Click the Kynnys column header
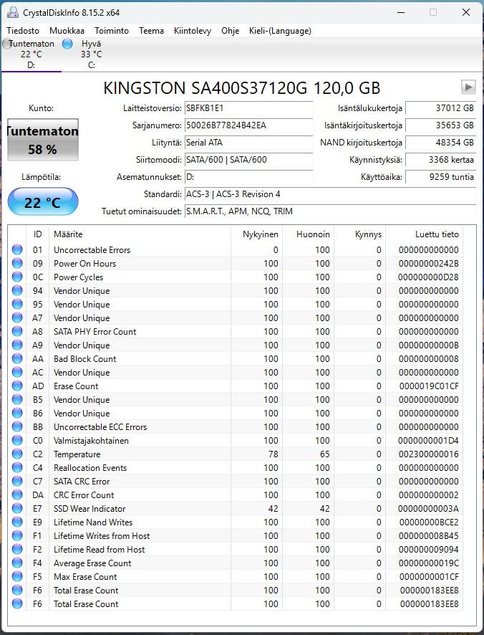The width and height of the screenshot is (484, 635). [359, 234]
